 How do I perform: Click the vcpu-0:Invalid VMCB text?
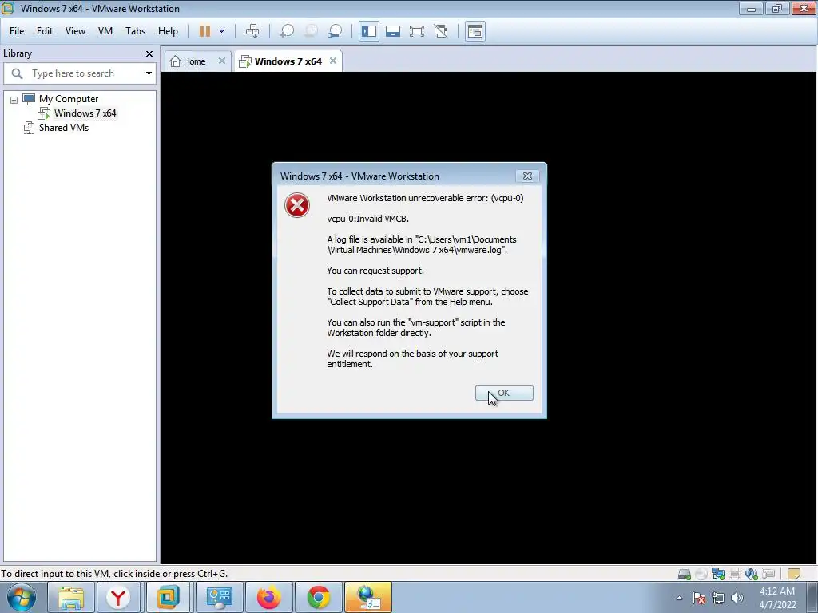367,219
